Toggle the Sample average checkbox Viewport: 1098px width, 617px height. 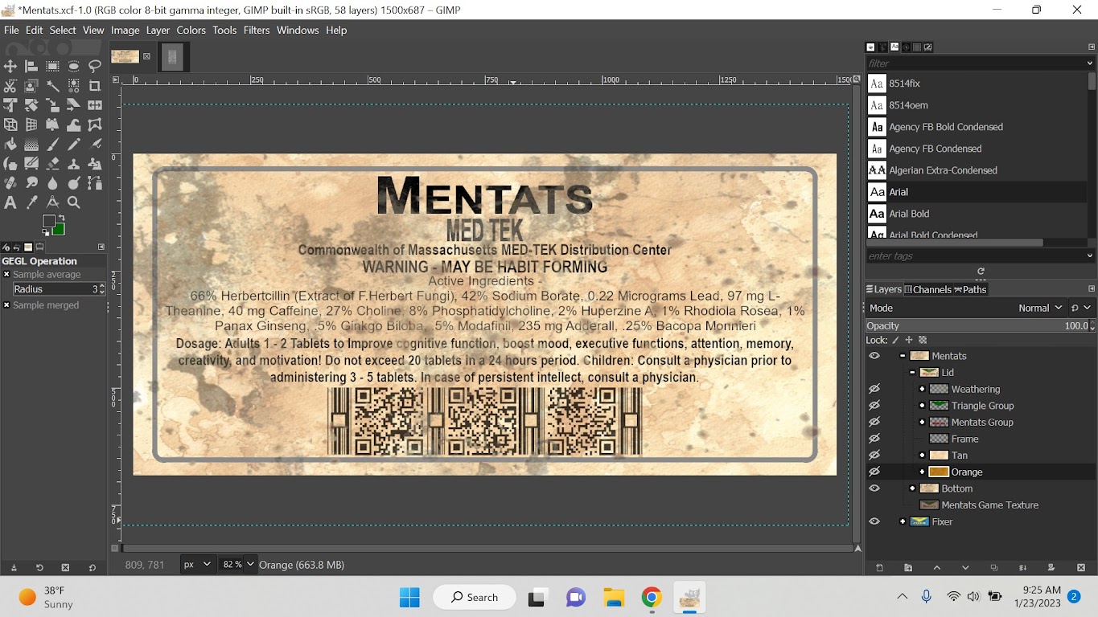tap(6, 275)
